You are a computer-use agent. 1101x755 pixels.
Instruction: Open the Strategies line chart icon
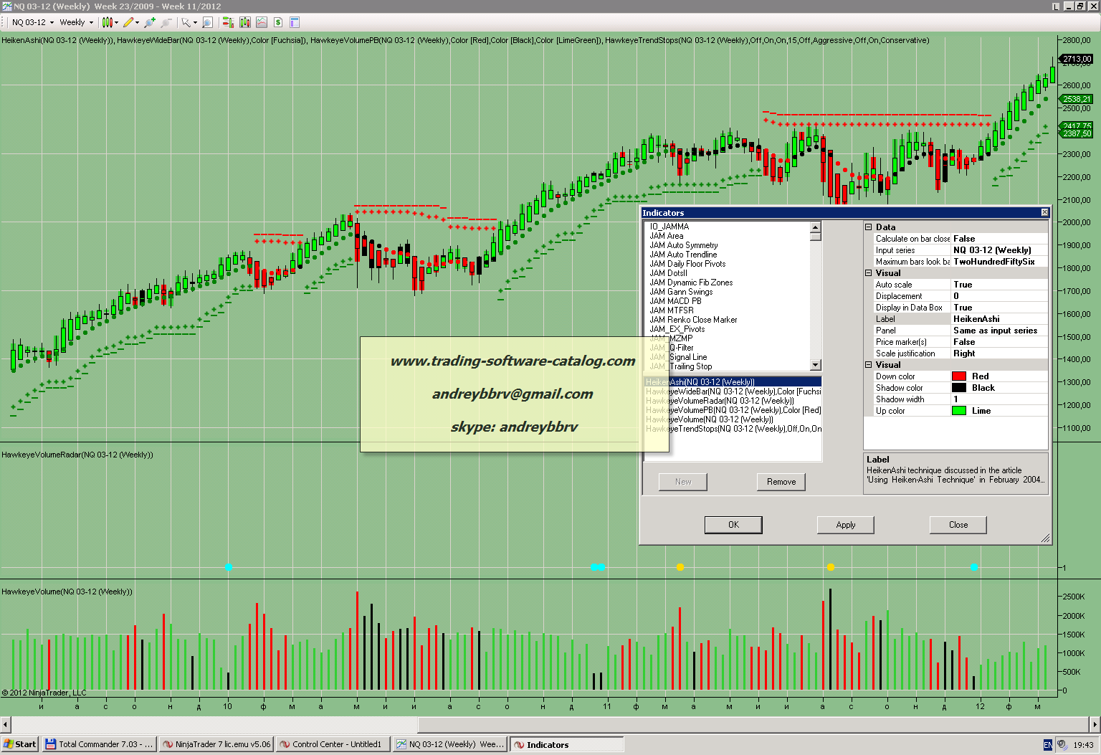click(262, 22)
